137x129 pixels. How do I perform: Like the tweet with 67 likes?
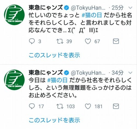(88, 41)
